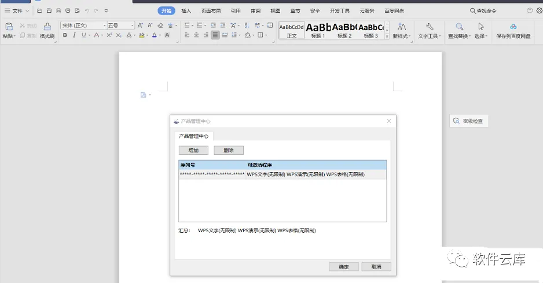Toggle Bold formatting
This screenshot has height=283, width=543.
point(65,35)
